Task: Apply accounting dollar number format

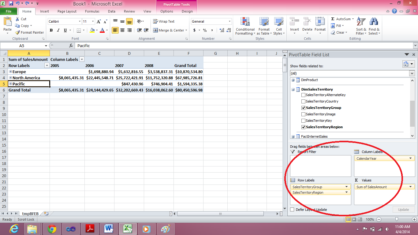Action: (194, 30)
